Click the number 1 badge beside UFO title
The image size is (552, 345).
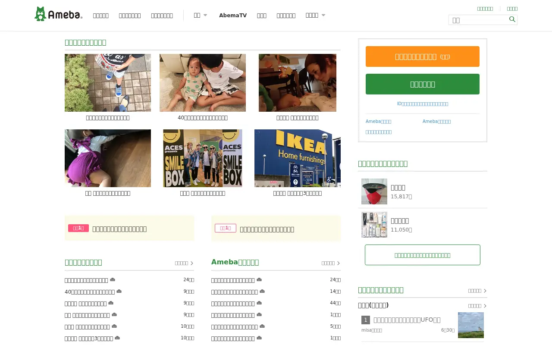tap(366, 320)
